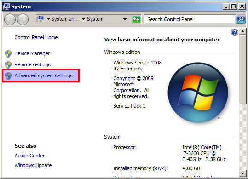This screenshot has height=179, width=248.
Task: Click the vertical scrollbar thumb
Action: (242, 69)
